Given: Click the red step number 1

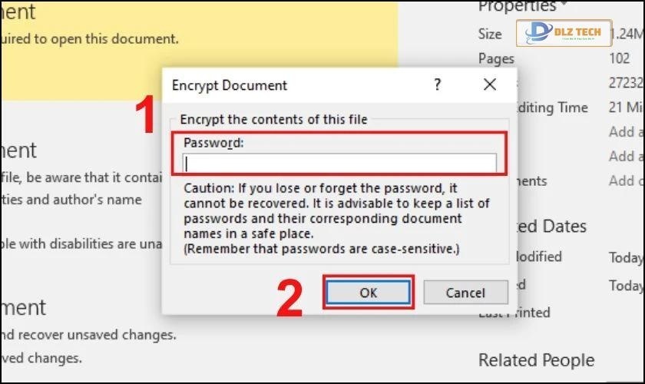Looking at the screenshot, I should tap(146, 118).
